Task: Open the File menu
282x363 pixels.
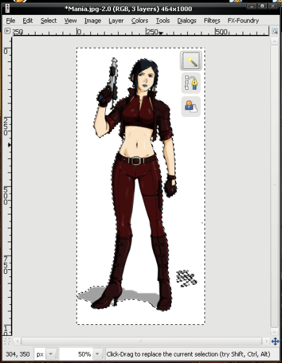Action: click(x=10, y=21)
